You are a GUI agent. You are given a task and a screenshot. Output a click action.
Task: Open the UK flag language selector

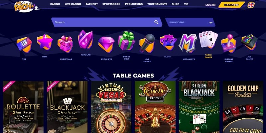pos(251,5)
